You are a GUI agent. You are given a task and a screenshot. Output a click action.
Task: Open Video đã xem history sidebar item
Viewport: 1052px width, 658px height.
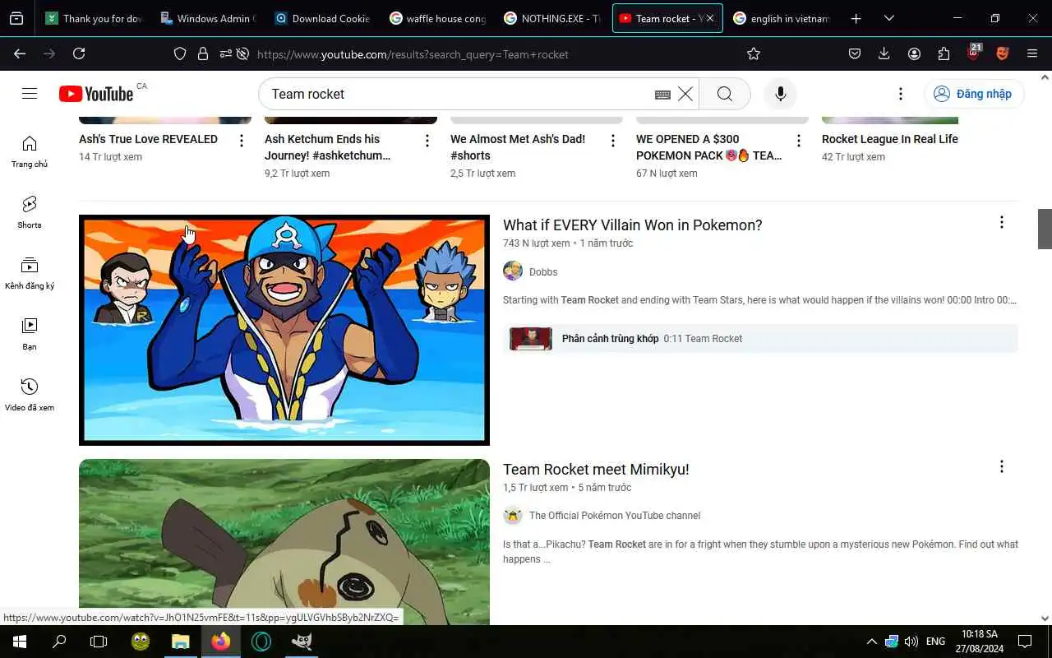pyautogui.click(x=30, y=396)
